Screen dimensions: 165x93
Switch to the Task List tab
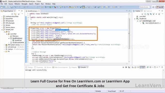coord(148,11)
